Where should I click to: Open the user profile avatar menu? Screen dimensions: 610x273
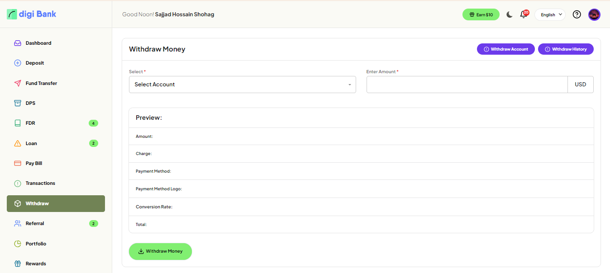coord(594,14)
